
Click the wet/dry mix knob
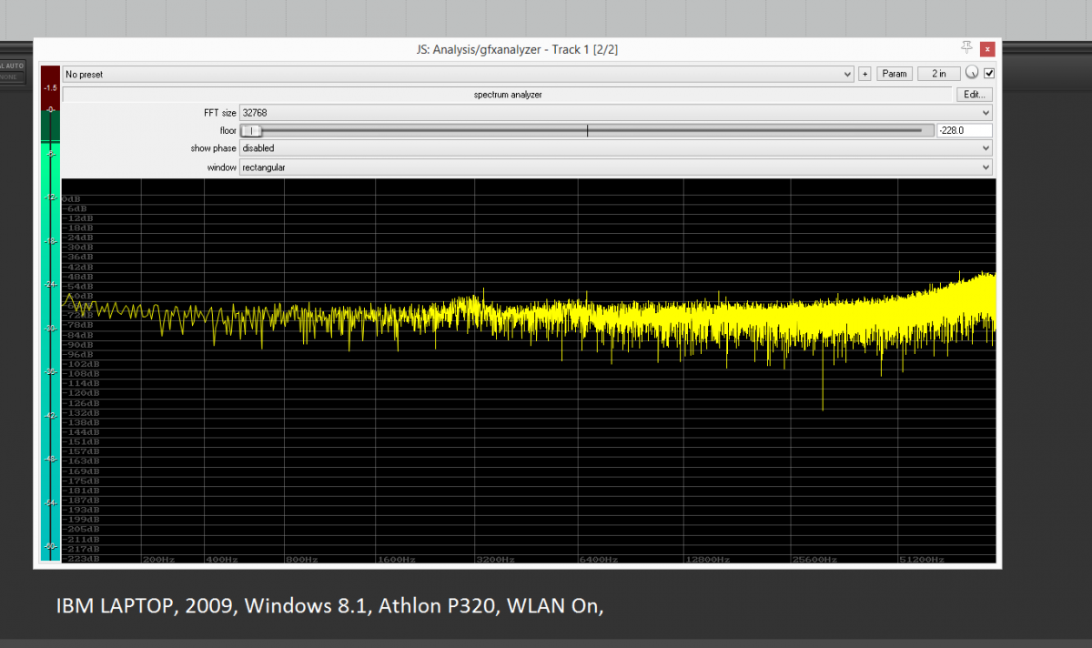(972, 74)
